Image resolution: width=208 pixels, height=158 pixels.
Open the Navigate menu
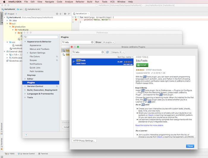pyautogui.click(x=50, y=2)
